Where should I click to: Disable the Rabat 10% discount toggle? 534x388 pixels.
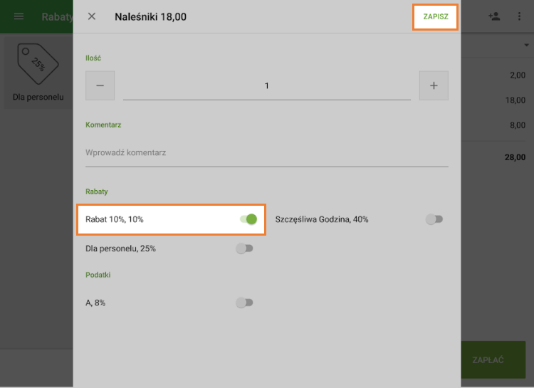tap(248, 219)
